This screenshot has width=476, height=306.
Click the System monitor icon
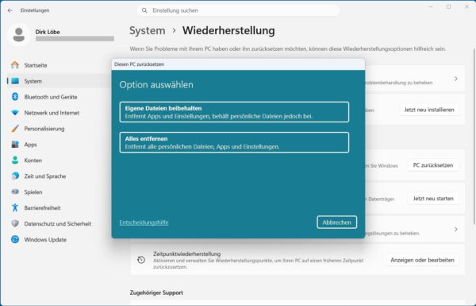click(15, 81)
